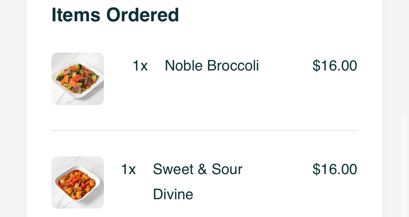Click the Noble Broccoli dish thumbnail

pos(78,79)
